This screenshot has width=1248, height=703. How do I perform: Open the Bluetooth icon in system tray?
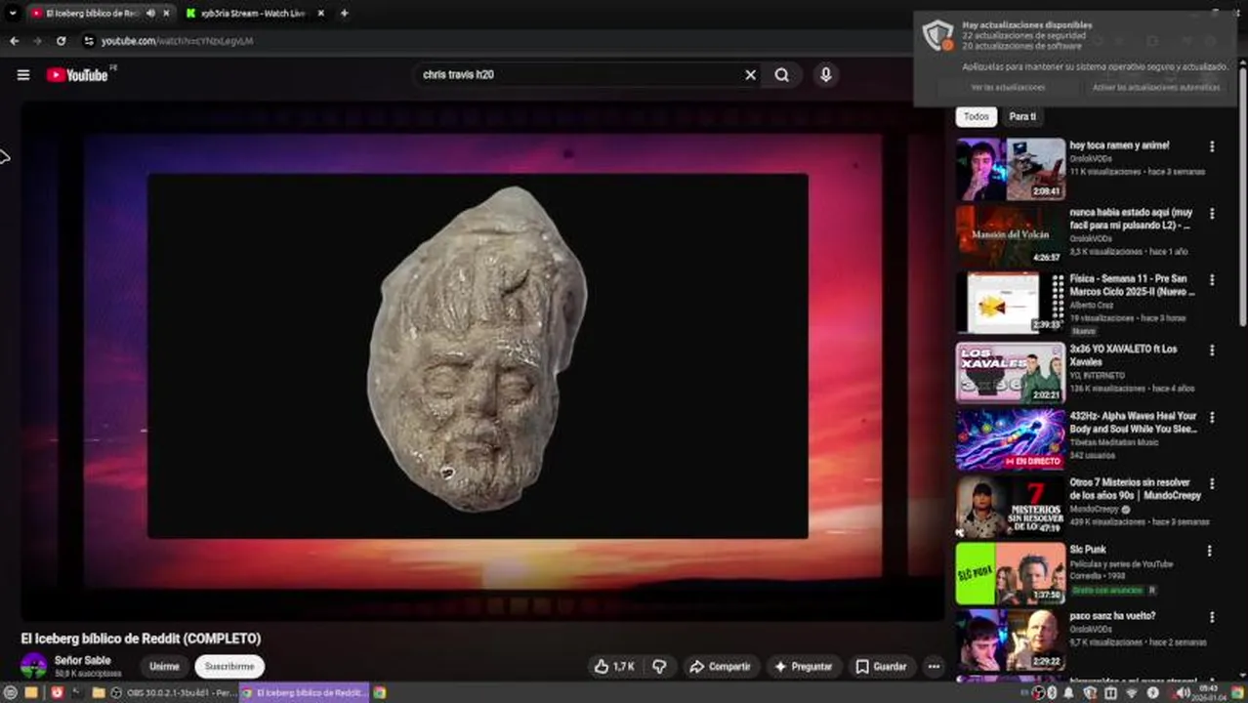(1052, 692)
